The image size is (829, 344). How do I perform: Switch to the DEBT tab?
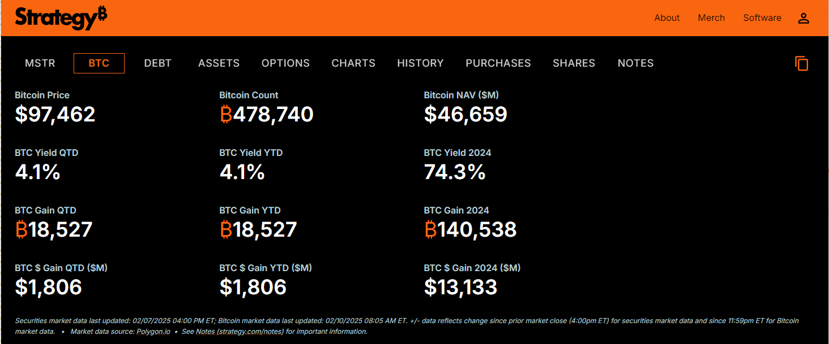click(158, 63)
